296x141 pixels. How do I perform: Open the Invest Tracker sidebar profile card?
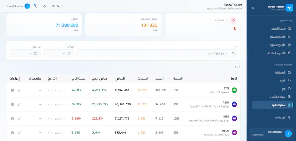pyautogui.click(x=272, y=133)
